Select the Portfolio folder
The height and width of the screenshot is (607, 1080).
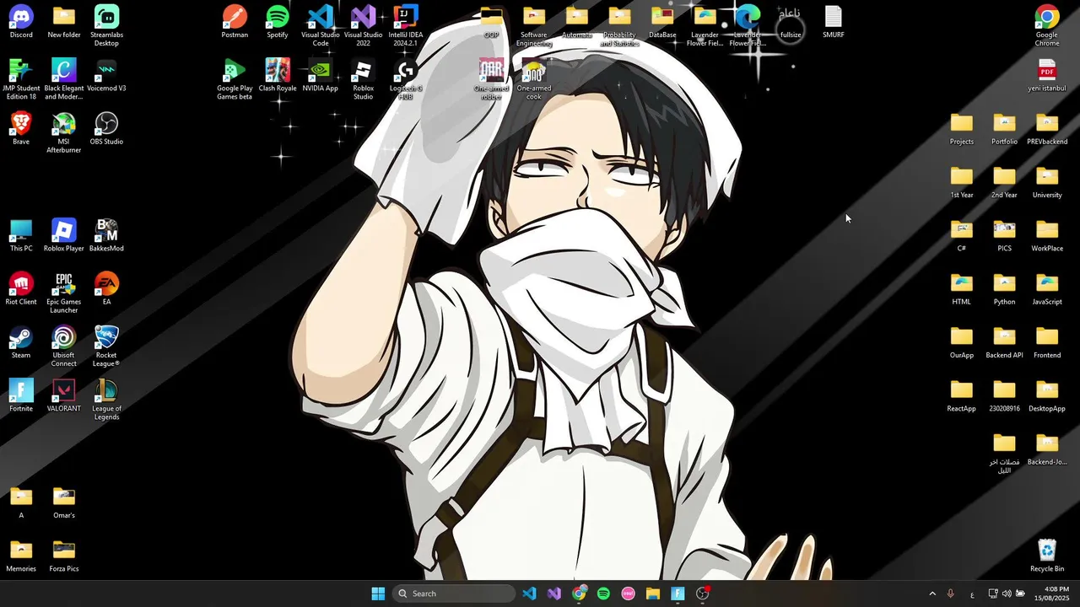(x=1004, y=128)
